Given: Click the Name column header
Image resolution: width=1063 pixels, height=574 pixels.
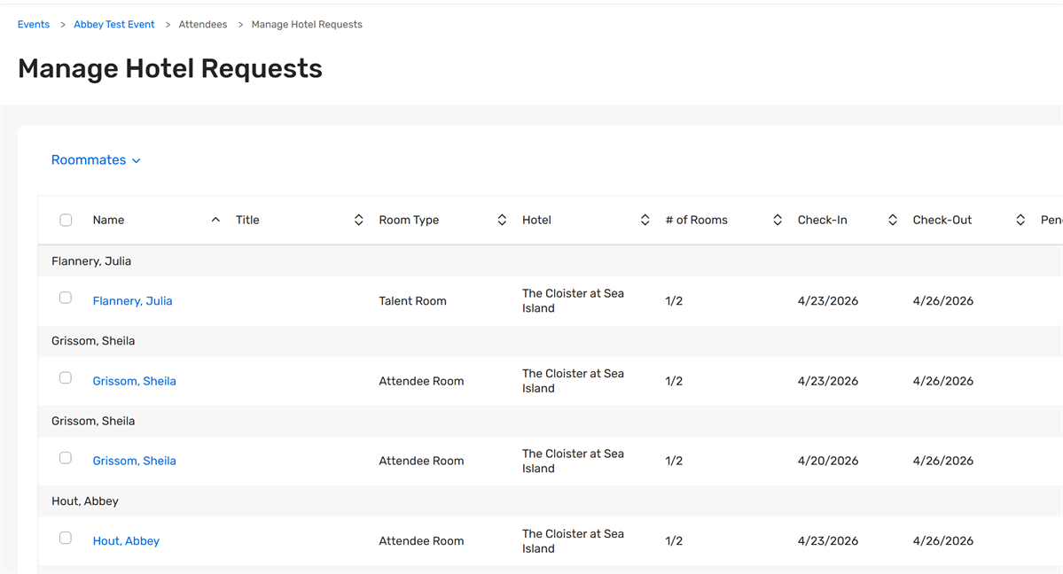Looking at the screenshot, I should click(x=108, y=220).
